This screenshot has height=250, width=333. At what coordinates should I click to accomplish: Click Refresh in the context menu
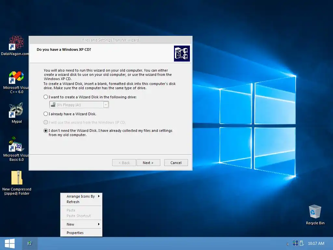point(81,202)
